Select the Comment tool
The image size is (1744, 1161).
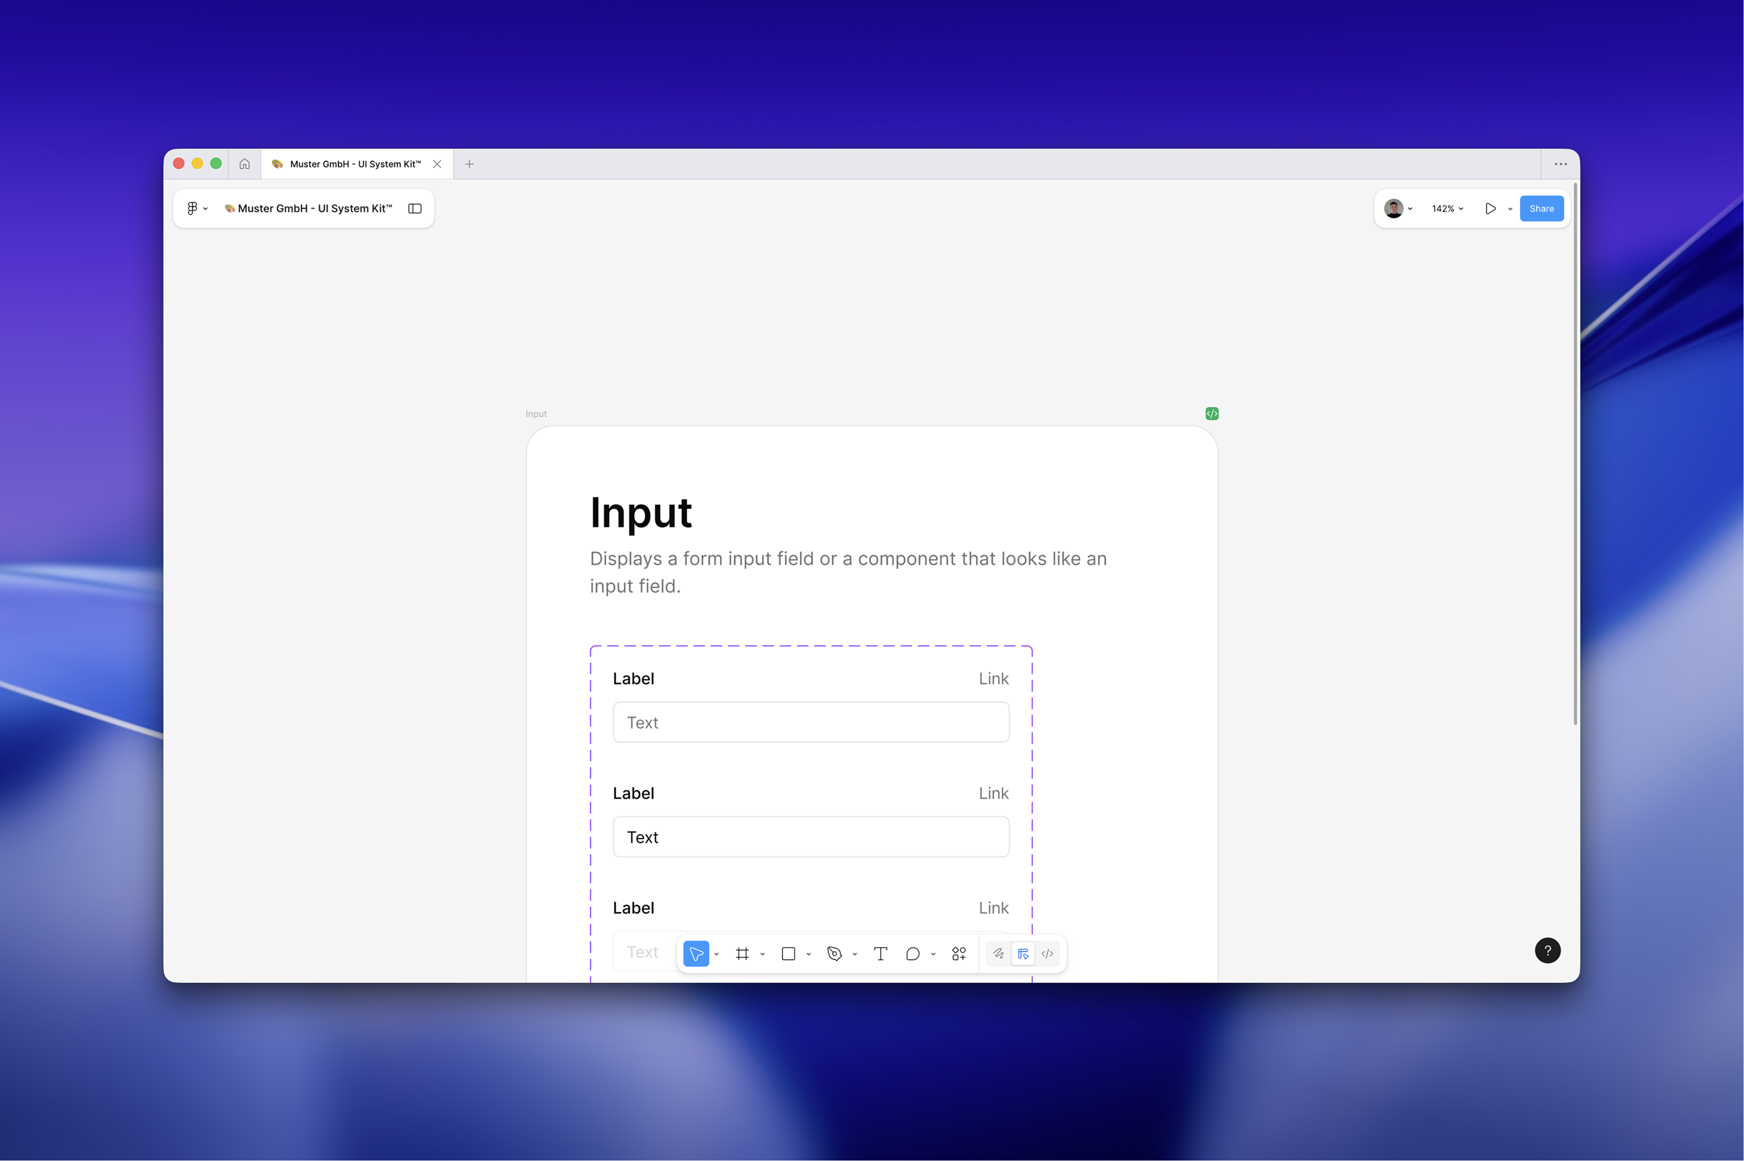pos(913,953)
